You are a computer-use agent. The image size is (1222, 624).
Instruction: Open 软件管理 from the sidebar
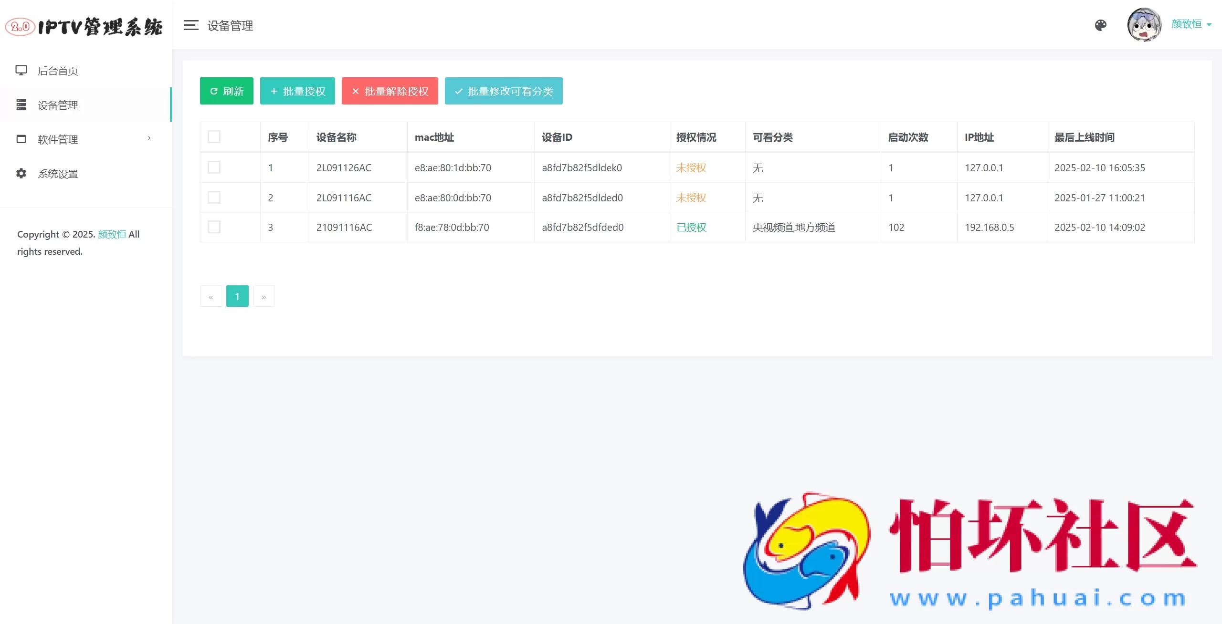coord(57,139)
